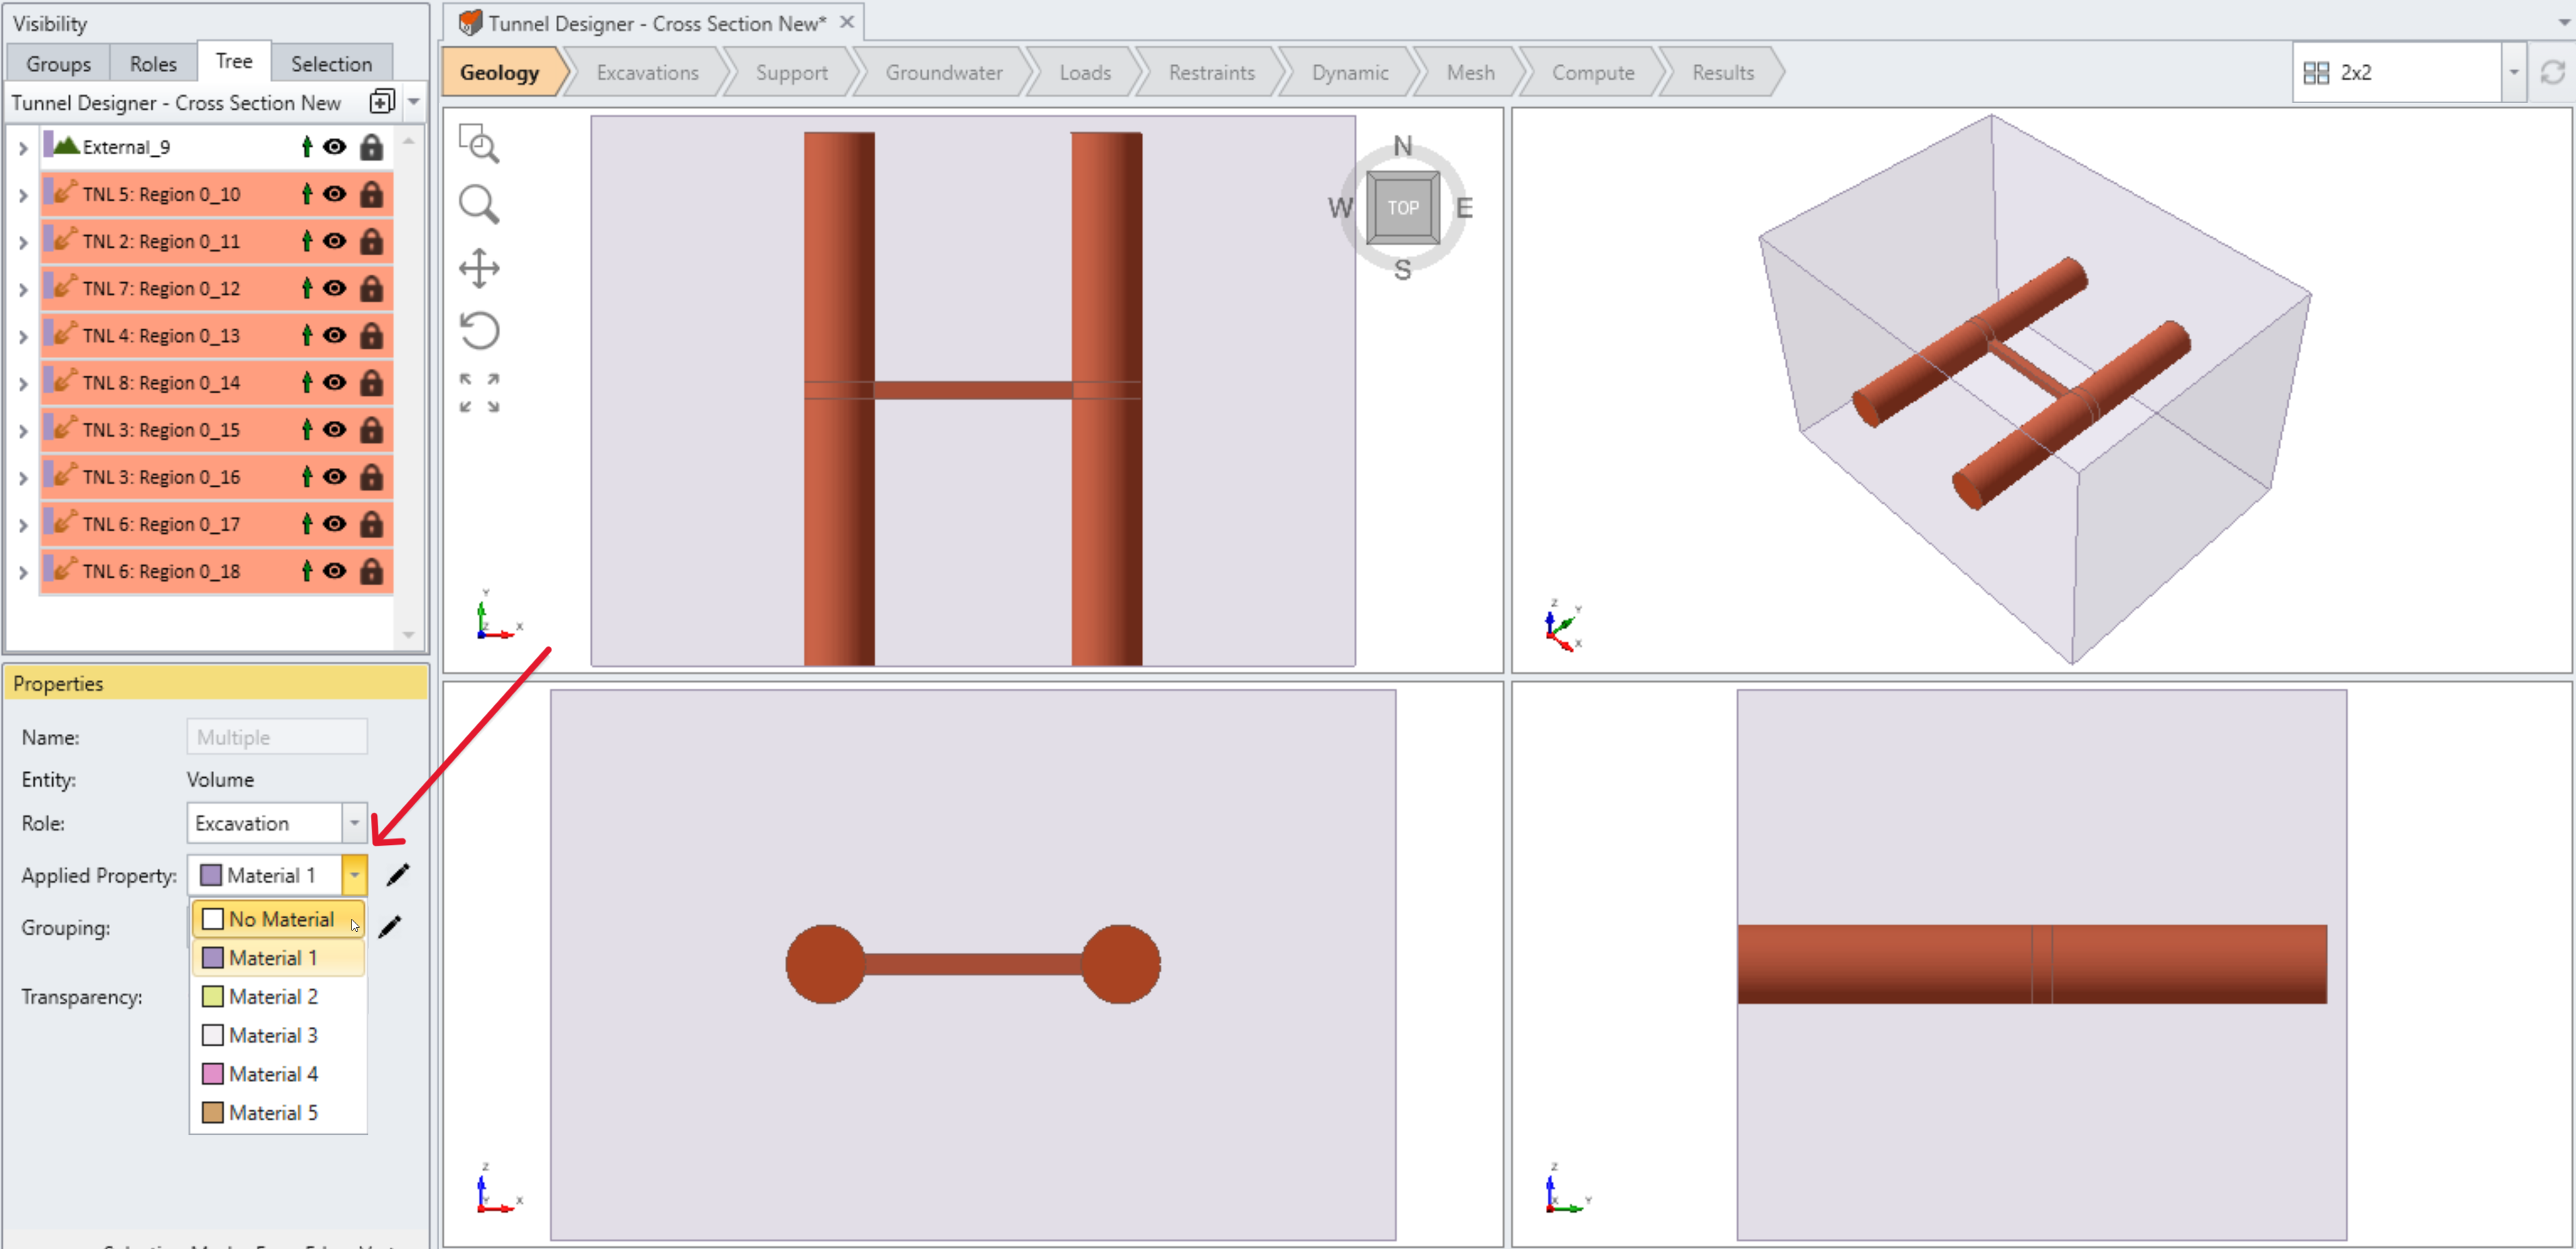
Task: Select the zoom window tool icon
Action: [x=479, y=144]
